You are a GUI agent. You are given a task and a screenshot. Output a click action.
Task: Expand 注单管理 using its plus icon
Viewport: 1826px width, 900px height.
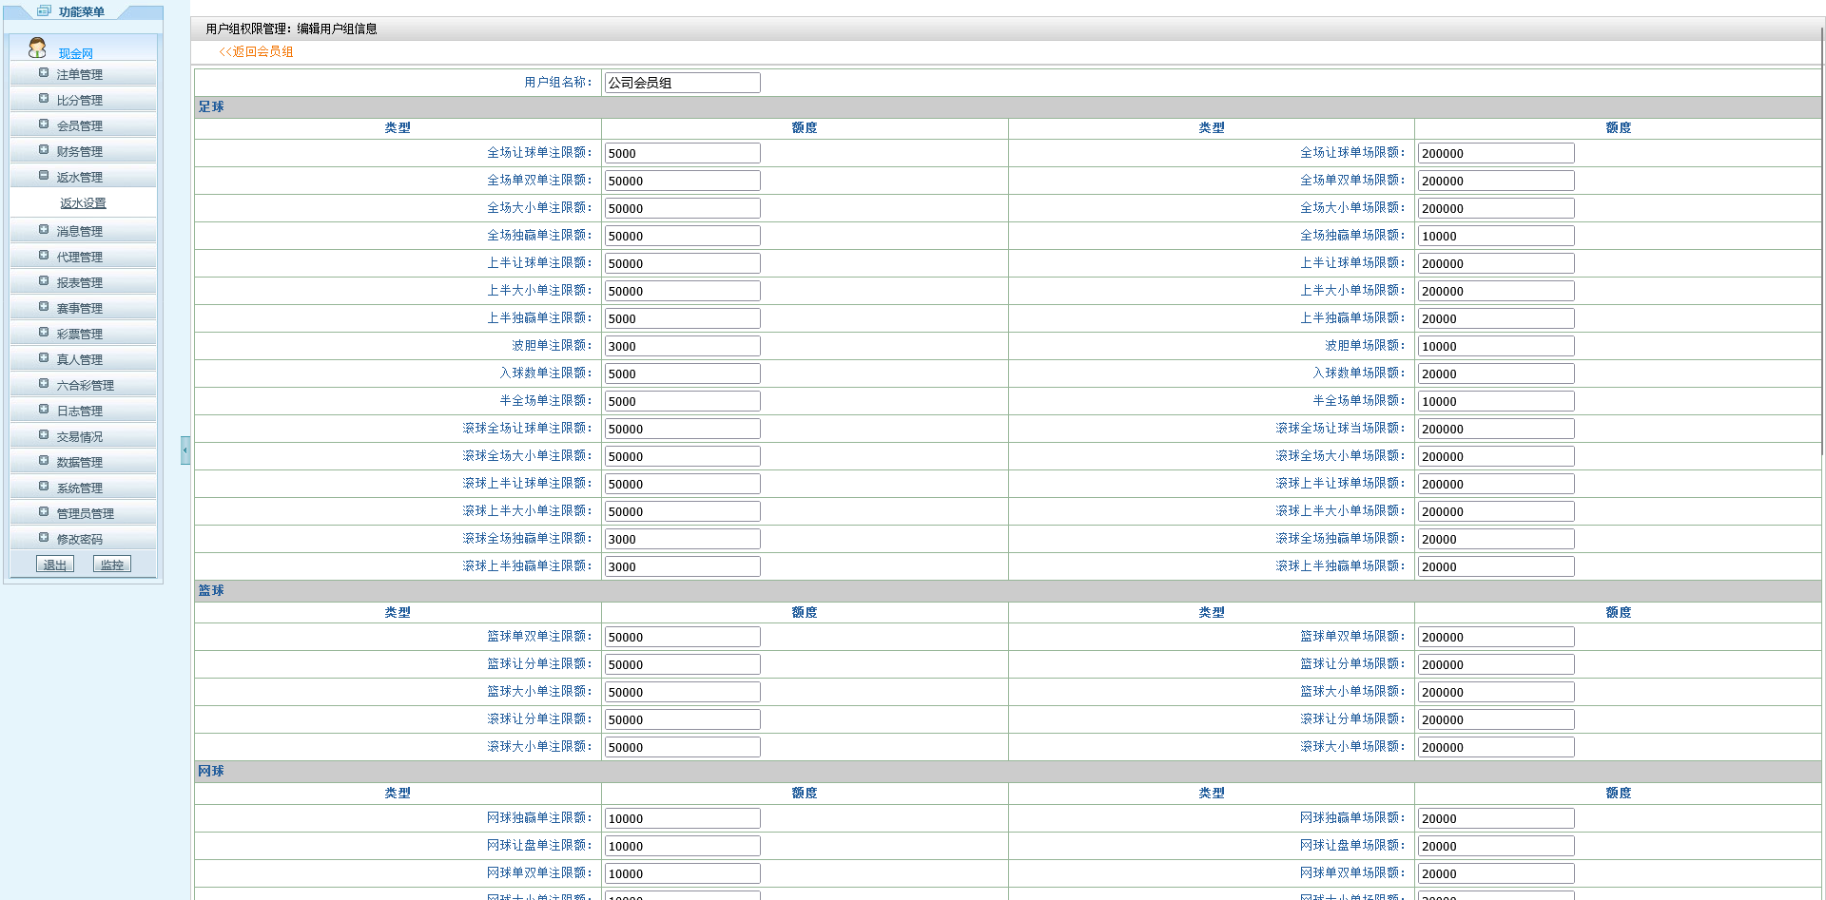click(44, 73)
